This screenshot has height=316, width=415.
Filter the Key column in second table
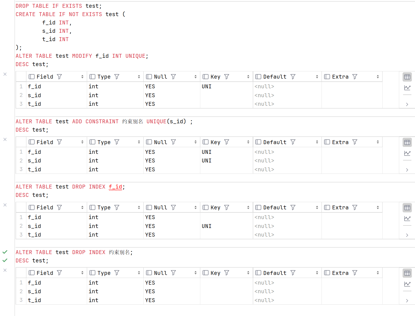227,142
